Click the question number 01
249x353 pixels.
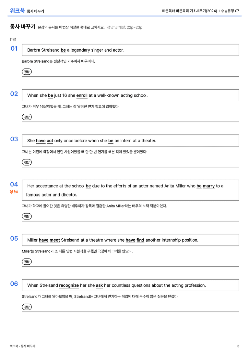(14, 48)
